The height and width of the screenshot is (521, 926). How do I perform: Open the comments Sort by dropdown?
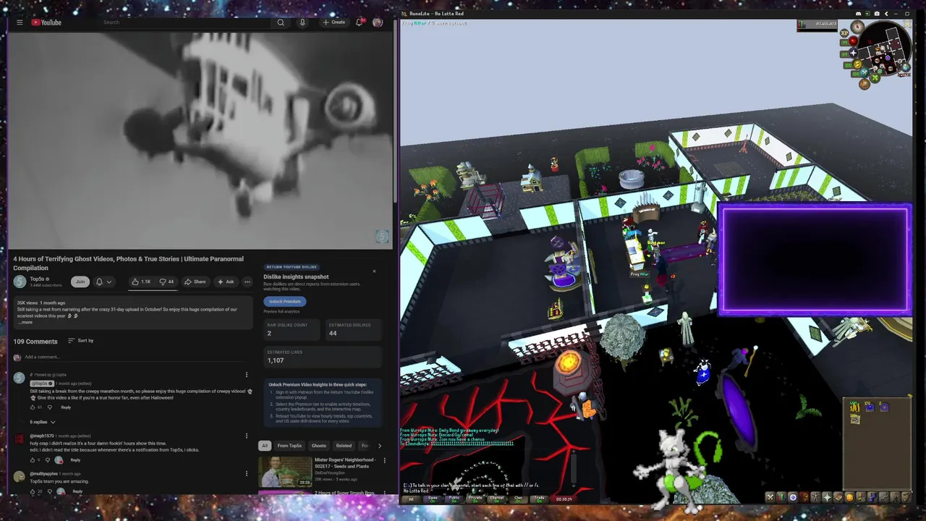coord(81,341)
